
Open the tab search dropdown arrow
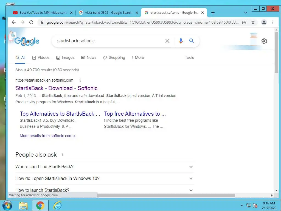[x=246, y=13]
